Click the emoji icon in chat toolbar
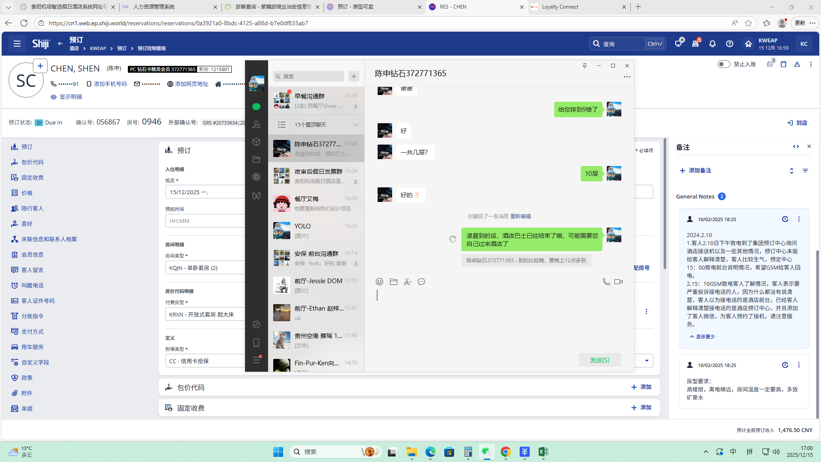The height and width of the screenshot is (462, 821). 379,281
